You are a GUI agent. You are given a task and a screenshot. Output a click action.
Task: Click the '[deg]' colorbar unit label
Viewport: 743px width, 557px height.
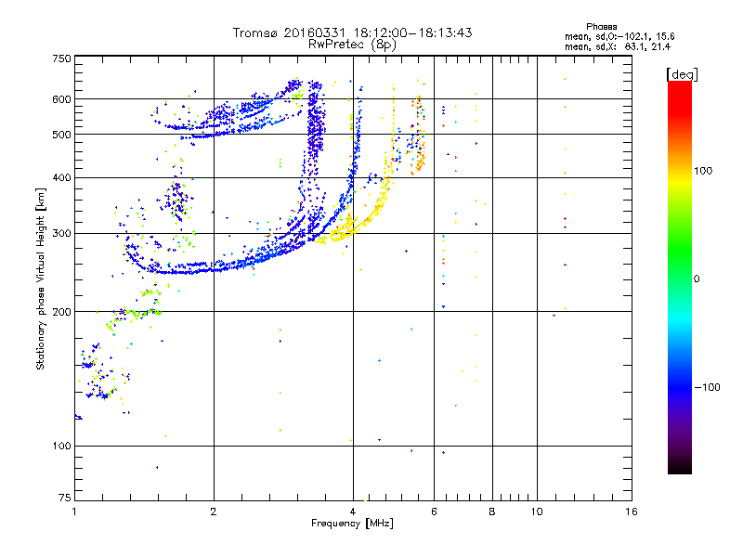click(682, 74)
